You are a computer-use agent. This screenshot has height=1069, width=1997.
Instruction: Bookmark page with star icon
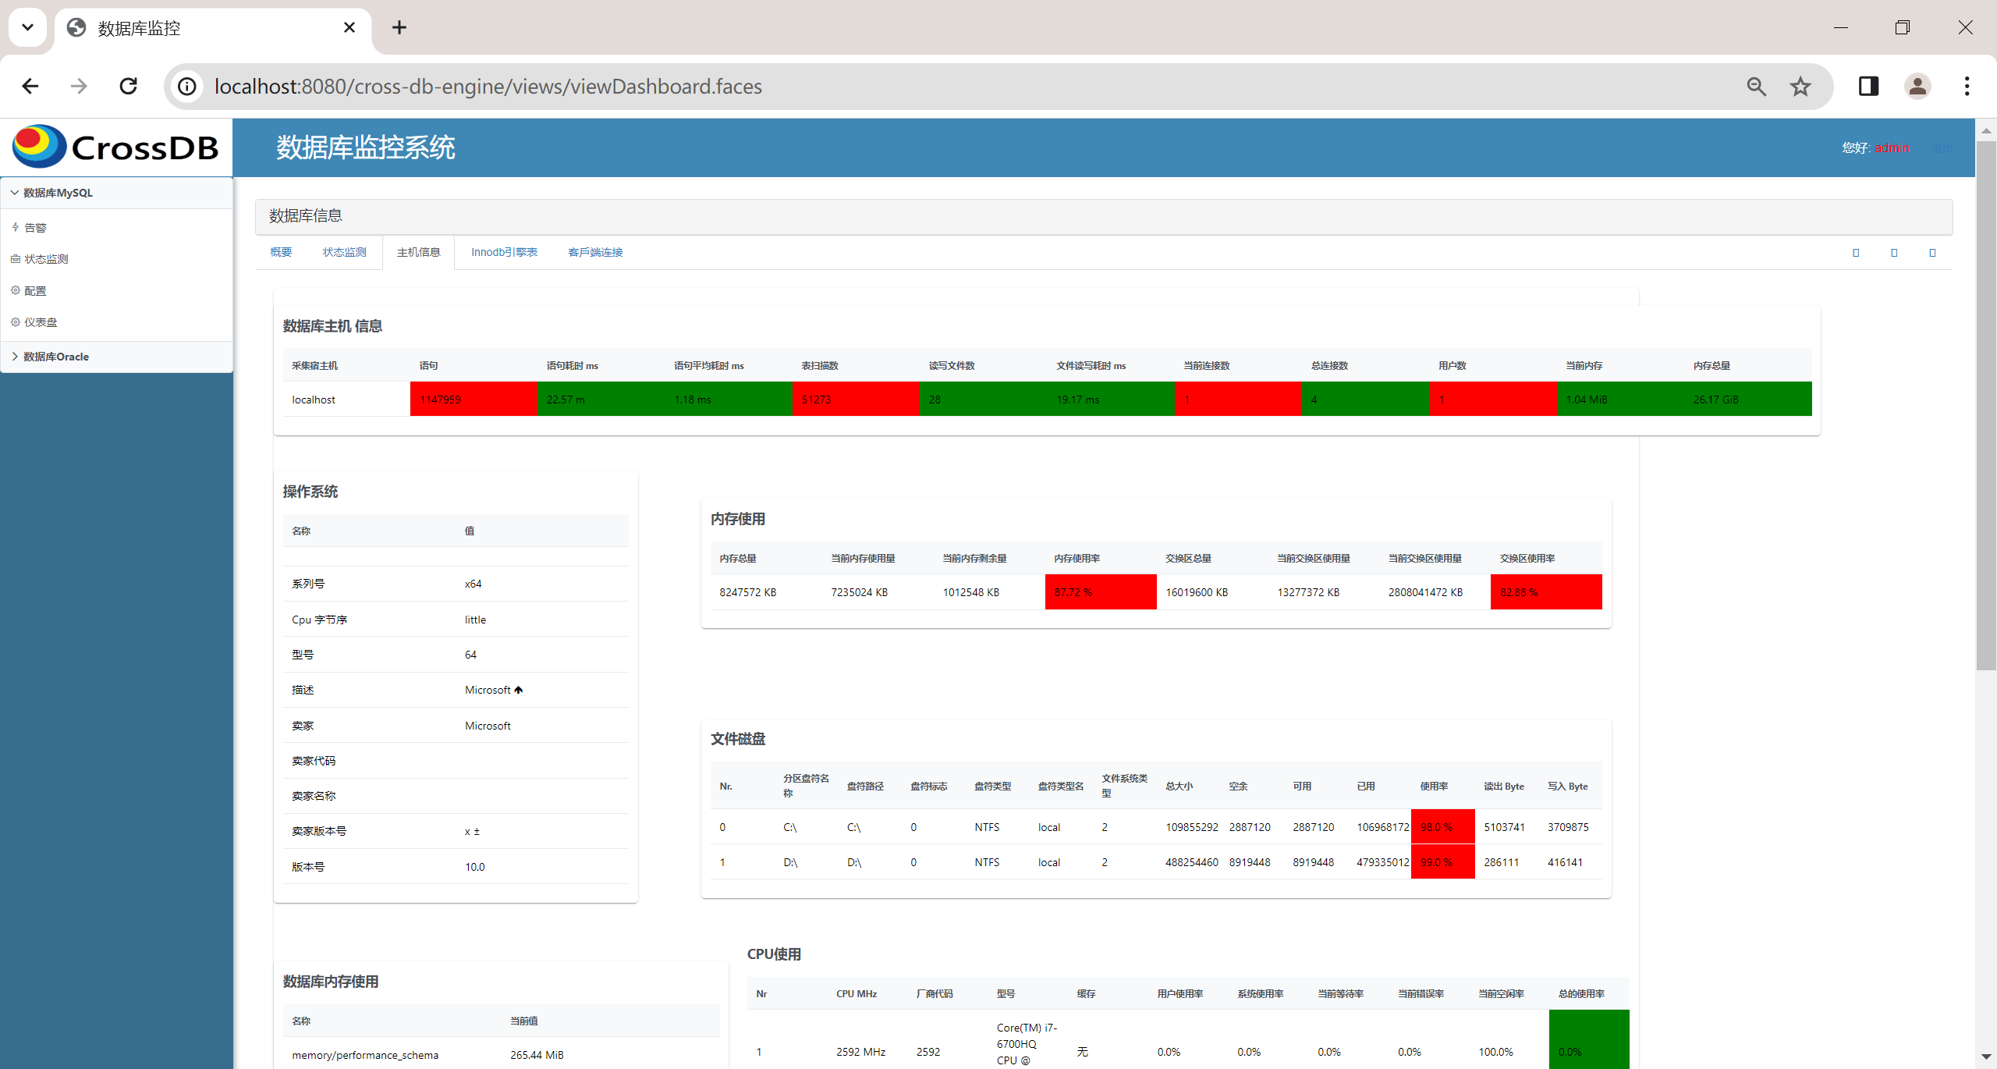(x=1800, y=87)
